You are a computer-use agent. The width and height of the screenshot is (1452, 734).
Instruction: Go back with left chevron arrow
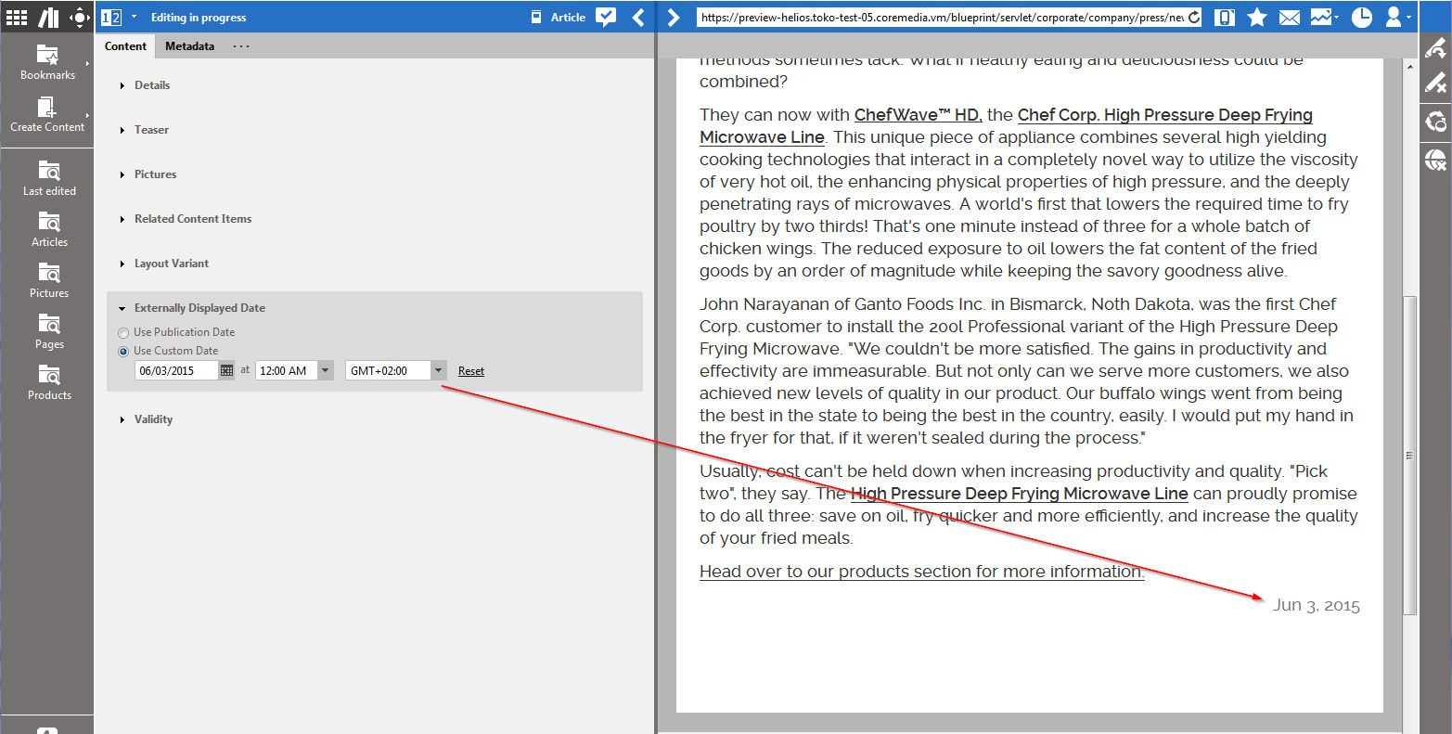click(637, 17)
